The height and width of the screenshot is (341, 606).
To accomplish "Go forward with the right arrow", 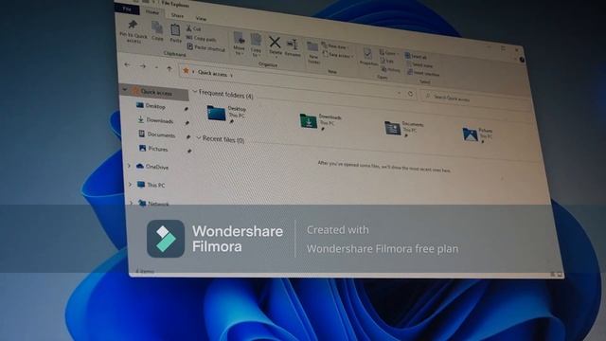I will pyautogui.click(x=143, y=66).
